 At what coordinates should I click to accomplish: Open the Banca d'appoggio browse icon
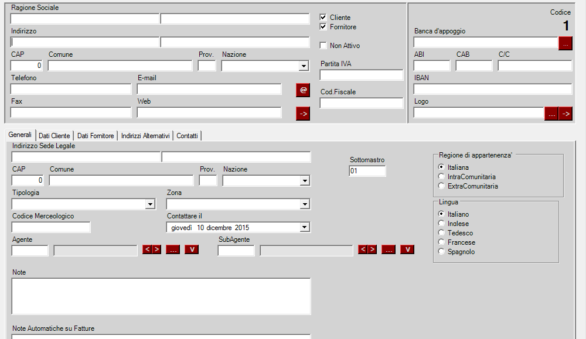click(x=565, y=42)
